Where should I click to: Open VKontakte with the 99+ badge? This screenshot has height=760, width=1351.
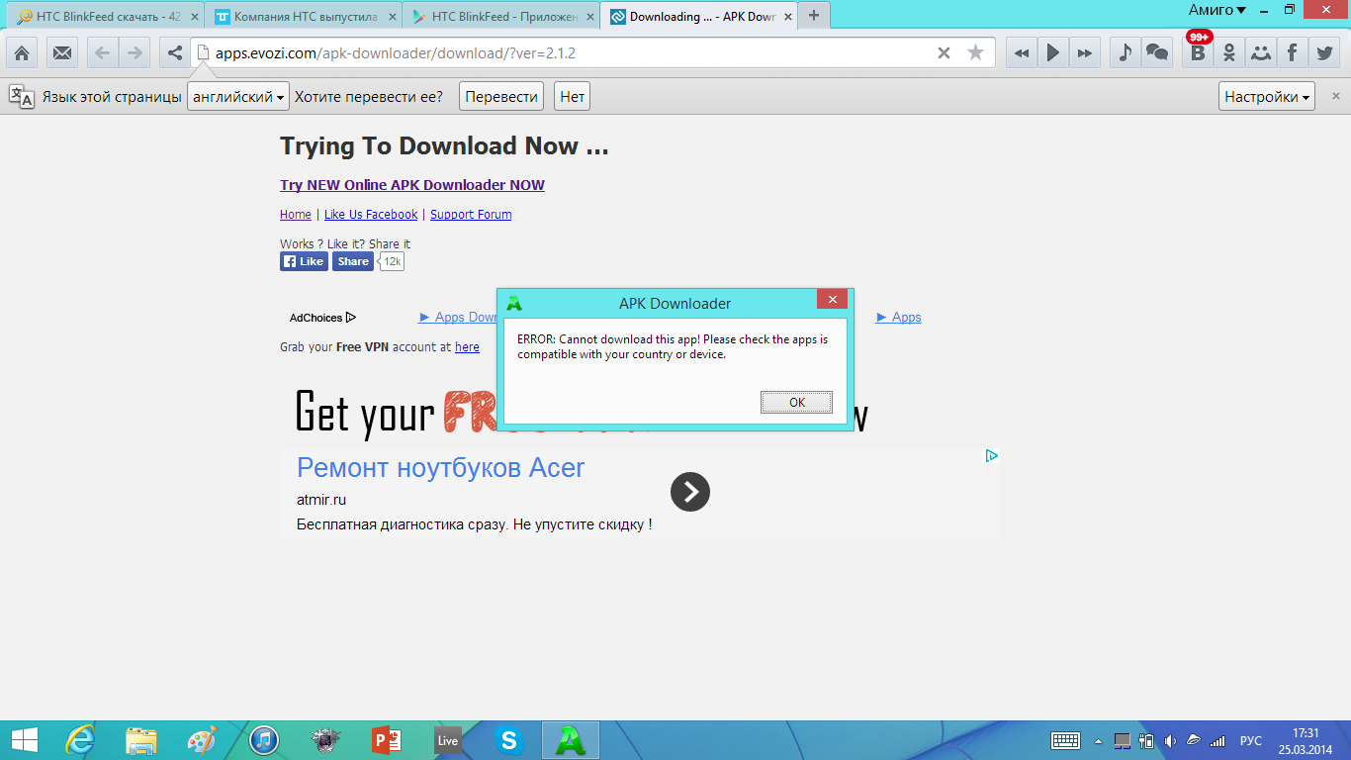(1198, 52)
